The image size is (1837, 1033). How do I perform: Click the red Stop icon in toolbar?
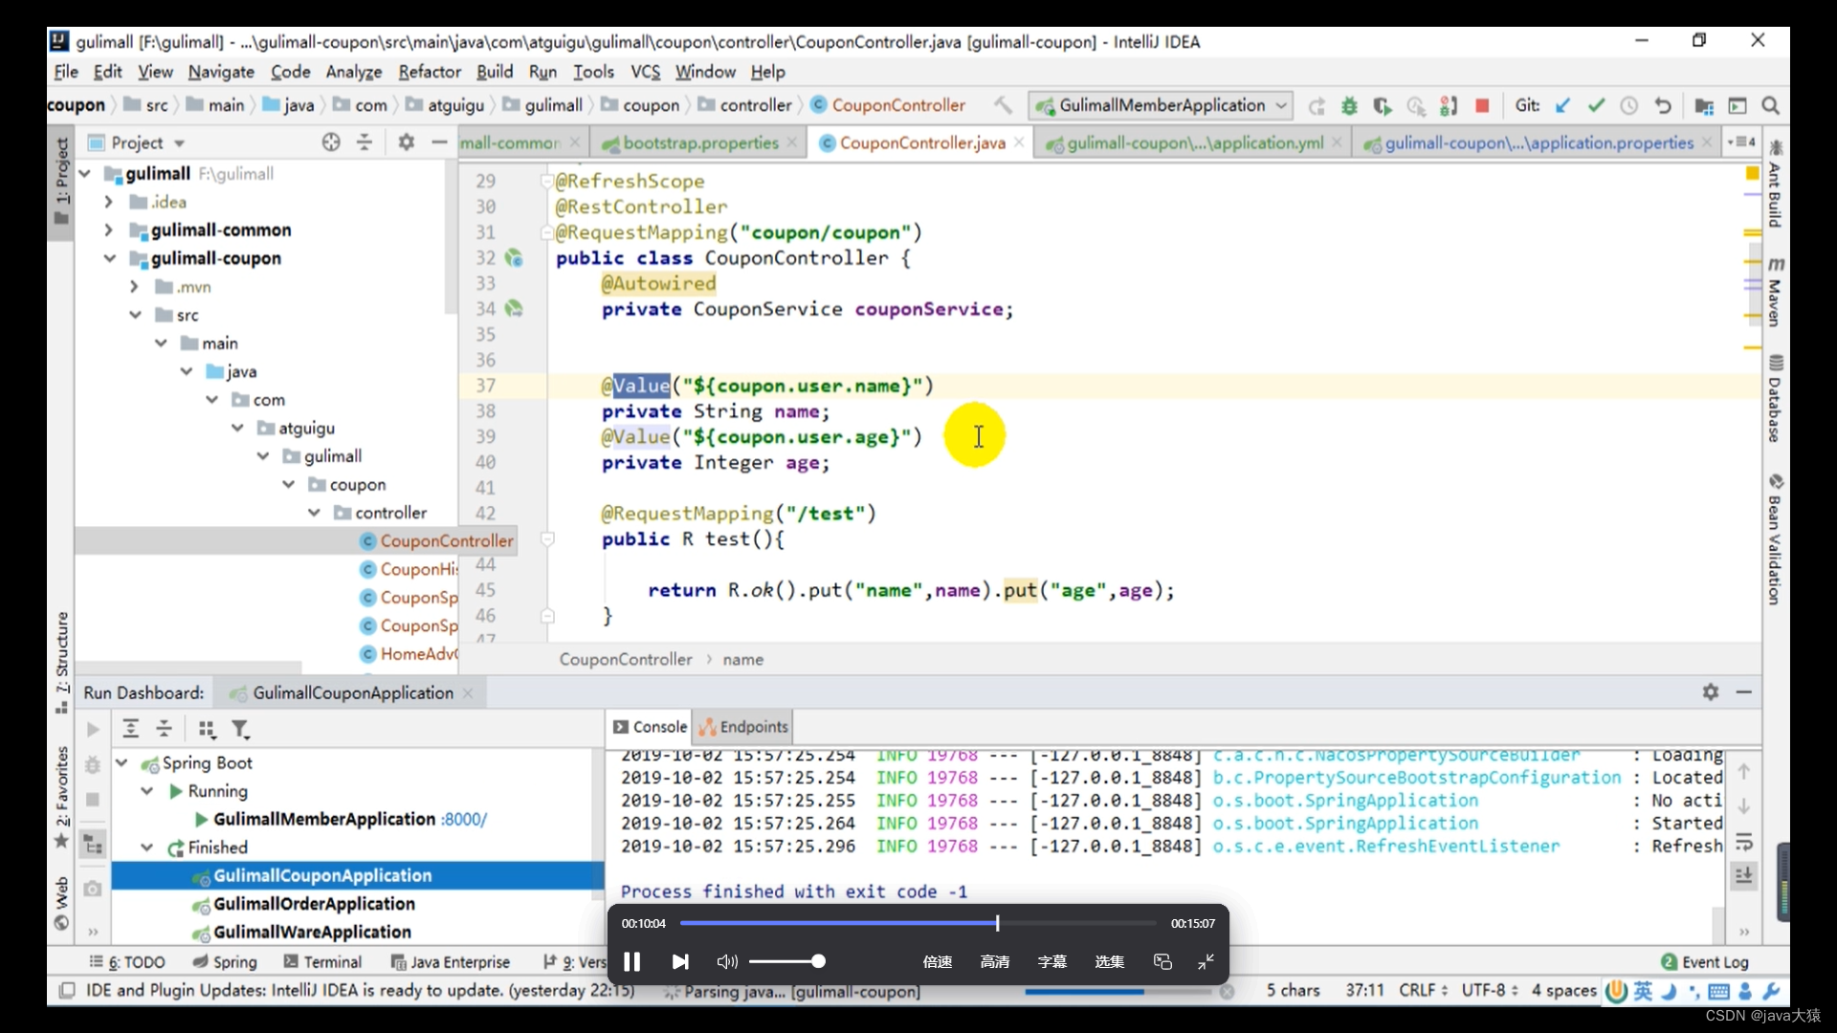point(1482,105)
